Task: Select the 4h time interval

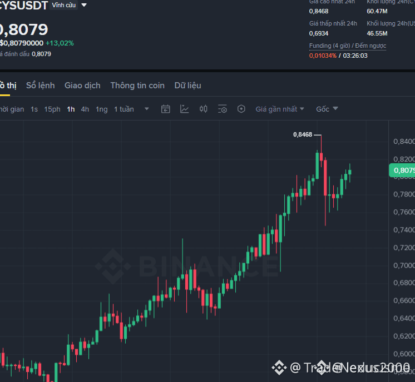Action: 85,109
